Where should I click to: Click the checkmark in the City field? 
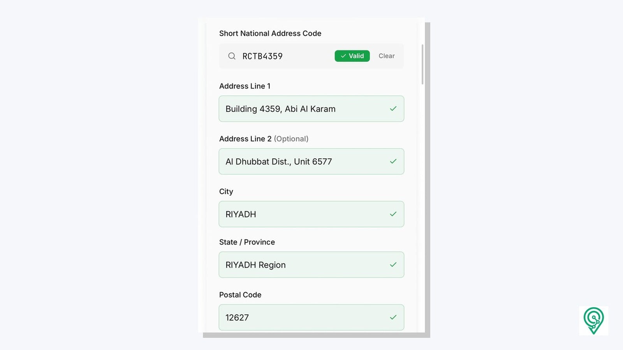coord(393,214)
